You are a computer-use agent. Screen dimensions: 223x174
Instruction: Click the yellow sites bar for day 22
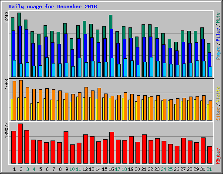coord(149,109)
